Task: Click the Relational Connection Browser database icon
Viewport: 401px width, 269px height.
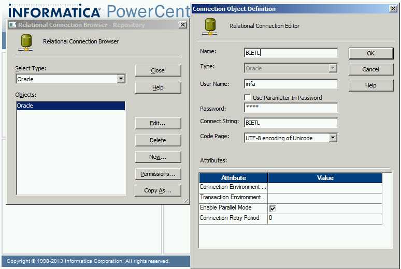Action: point(26,42)
